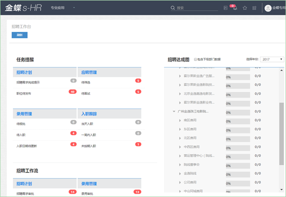Expand the 营运管理中心 tree node

(x=180, y=156)
